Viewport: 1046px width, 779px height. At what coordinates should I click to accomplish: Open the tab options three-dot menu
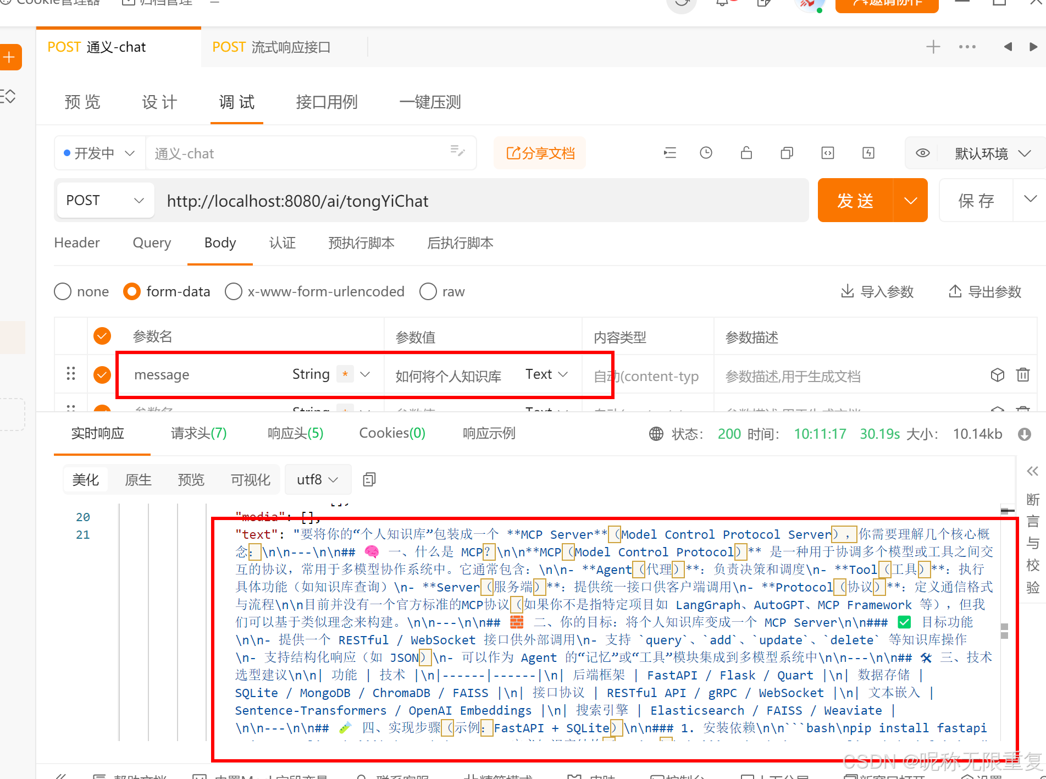(967, 47)
